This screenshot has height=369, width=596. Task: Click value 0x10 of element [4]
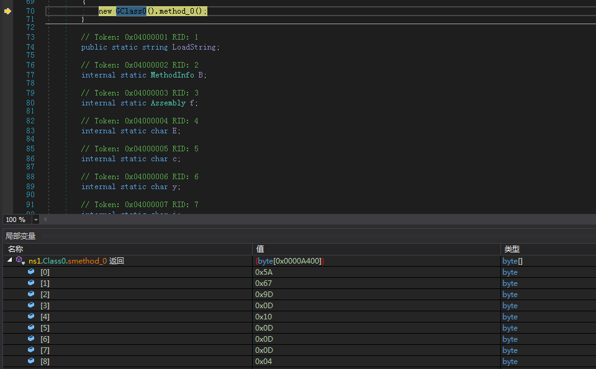coord(263,317)
